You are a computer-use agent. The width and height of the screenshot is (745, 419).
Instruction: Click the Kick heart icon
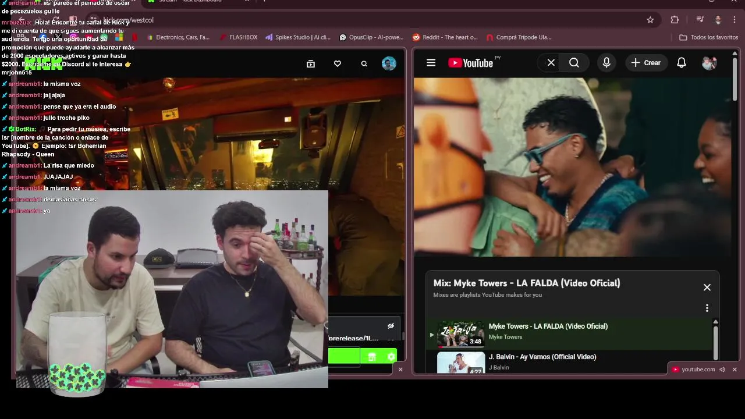click(x=338, y=64)
